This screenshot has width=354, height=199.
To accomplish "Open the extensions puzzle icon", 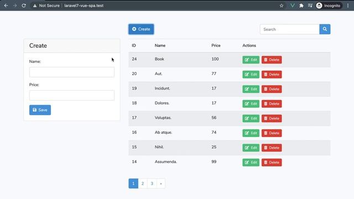I will point(301,6).
